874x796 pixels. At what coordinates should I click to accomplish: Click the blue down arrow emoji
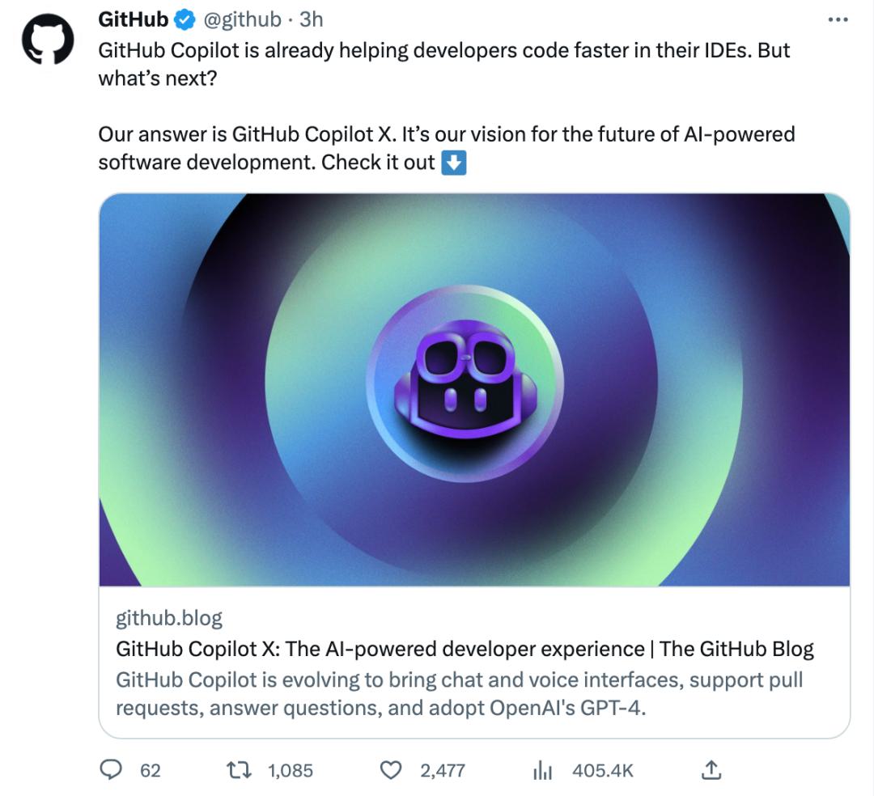pos(454,163)
